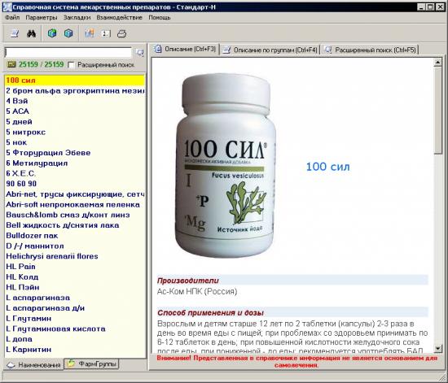Select '4 Вэй' in the list
This screenshot has width=448, height=383.
[75, 101]
